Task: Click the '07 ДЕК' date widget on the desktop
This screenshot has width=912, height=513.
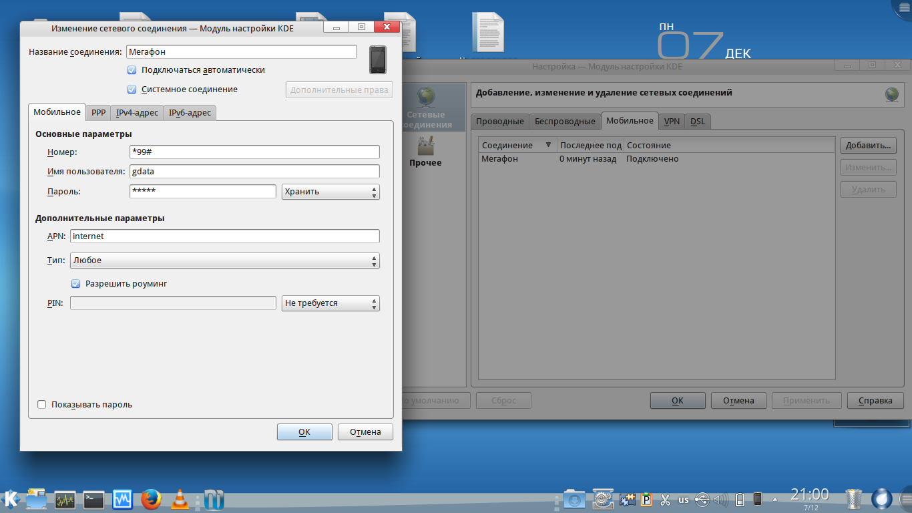Action: coord(705,41)
